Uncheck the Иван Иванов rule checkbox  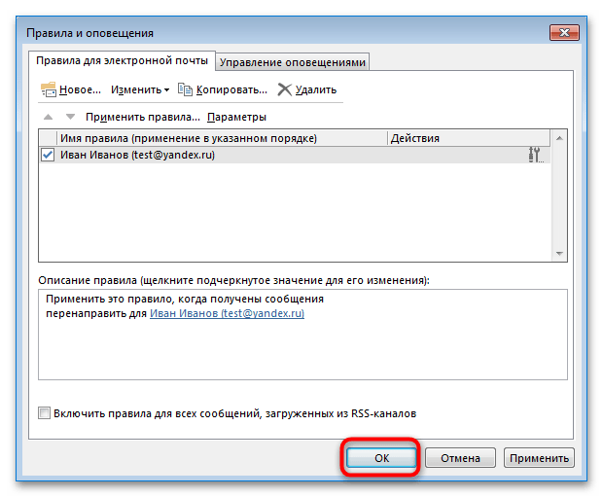click(x=48, y=155)
